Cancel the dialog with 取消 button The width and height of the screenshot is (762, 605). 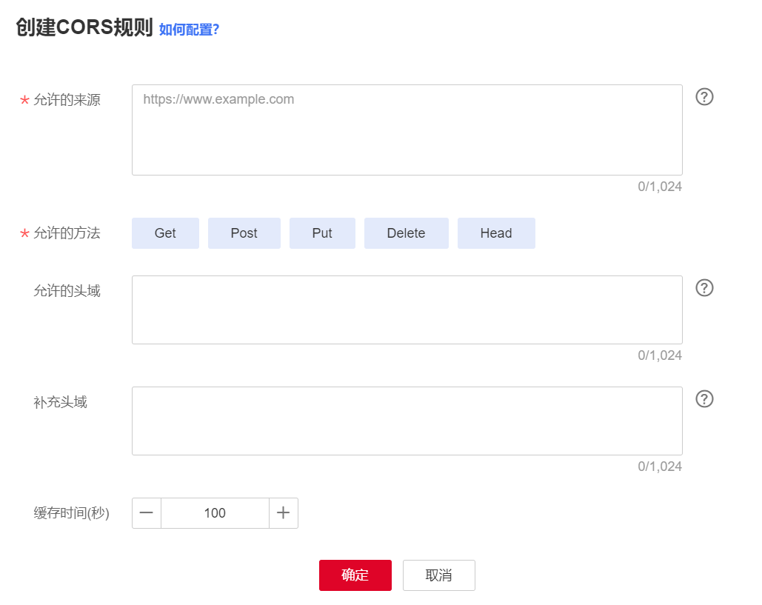438,575
